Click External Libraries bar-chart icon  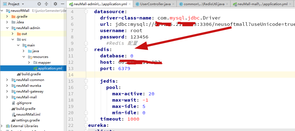[8, 126]
